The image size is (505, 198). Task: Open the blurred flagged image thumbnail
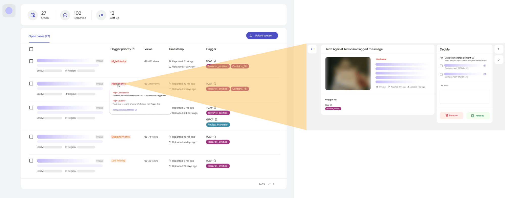348,73
